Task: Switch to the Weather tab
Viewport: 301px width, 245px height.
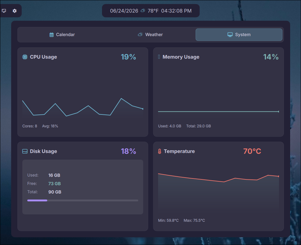Action: pos(150,35)
